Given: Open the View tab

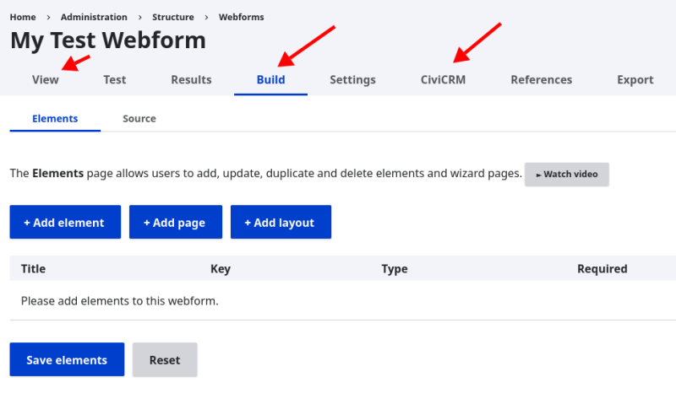Looking at the screenshot, I should tap(46, 79).
